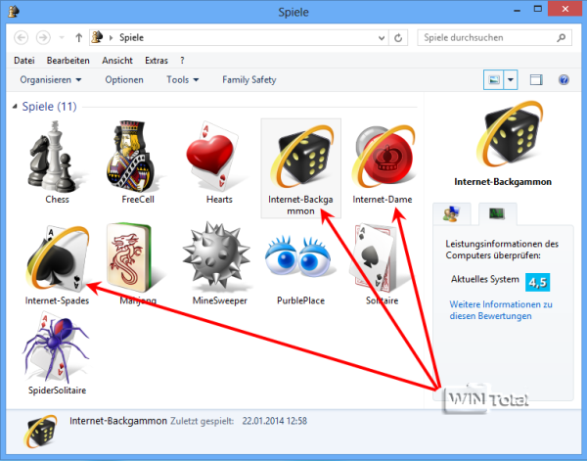The width and height of the screenshot is (587, 461).
Task: Open Weitere Informationen zu diesen Bewertungen link
Action: tap(501, 310)
